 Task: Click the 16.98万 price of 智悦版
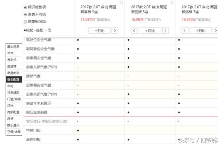[137, 20]
